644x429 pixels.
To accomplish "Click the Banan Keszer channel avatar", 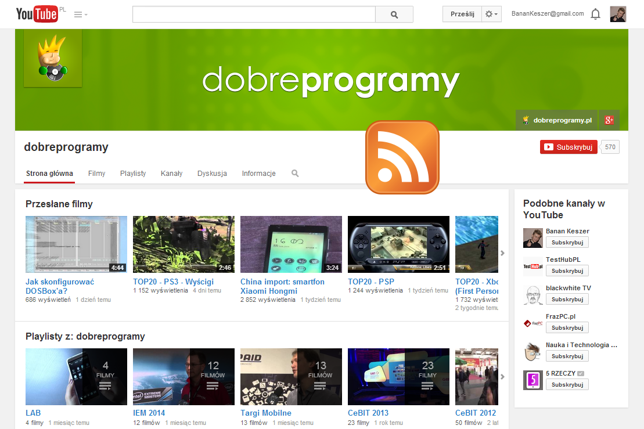I will pos(533,238).
